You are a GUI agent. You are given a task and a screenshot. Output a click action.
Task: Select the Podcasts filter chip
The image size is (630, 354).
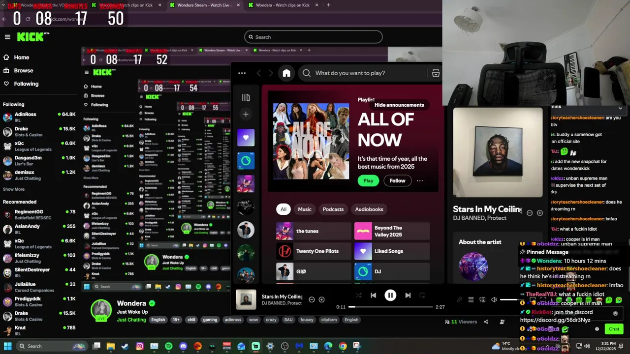[x=333, y=209]
